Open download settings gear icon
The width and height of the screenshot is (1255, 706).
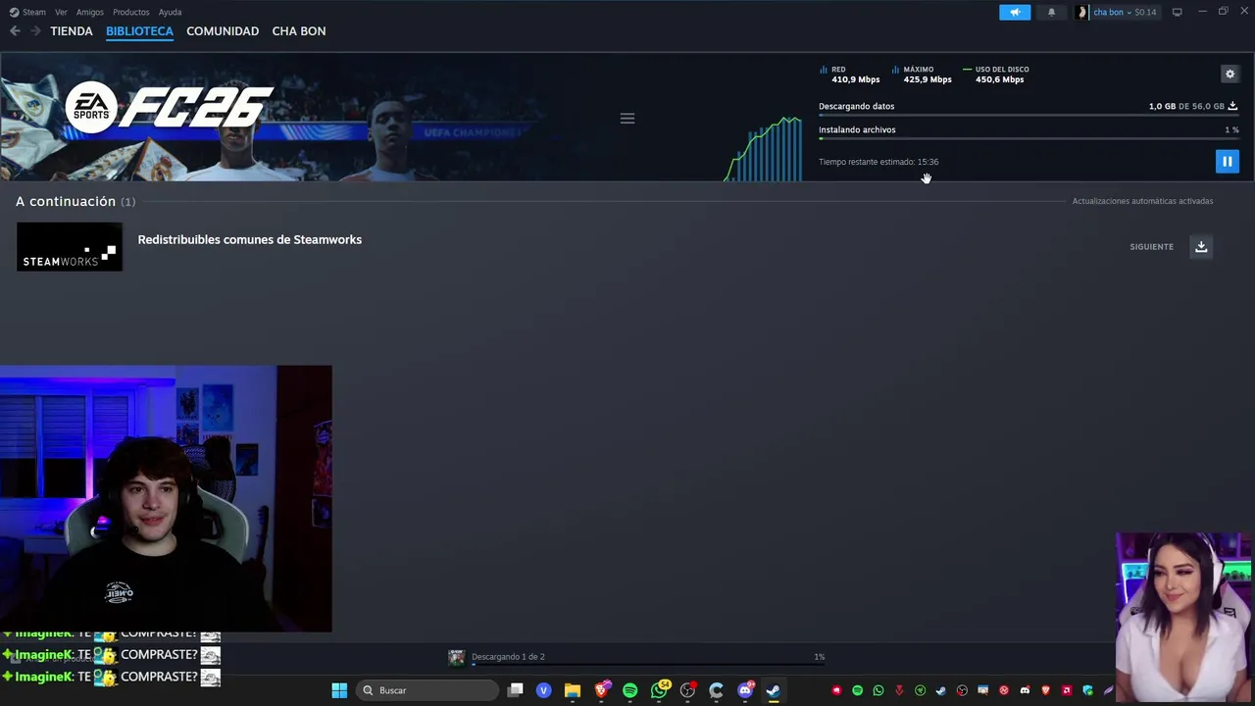[1230, 74]
